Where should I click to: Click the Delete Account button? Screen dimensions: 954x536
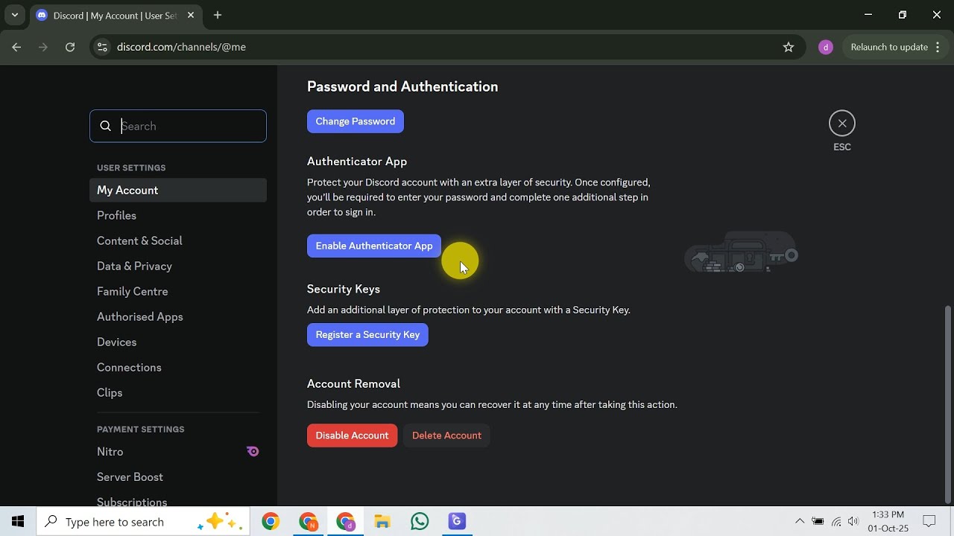point(446,435)
